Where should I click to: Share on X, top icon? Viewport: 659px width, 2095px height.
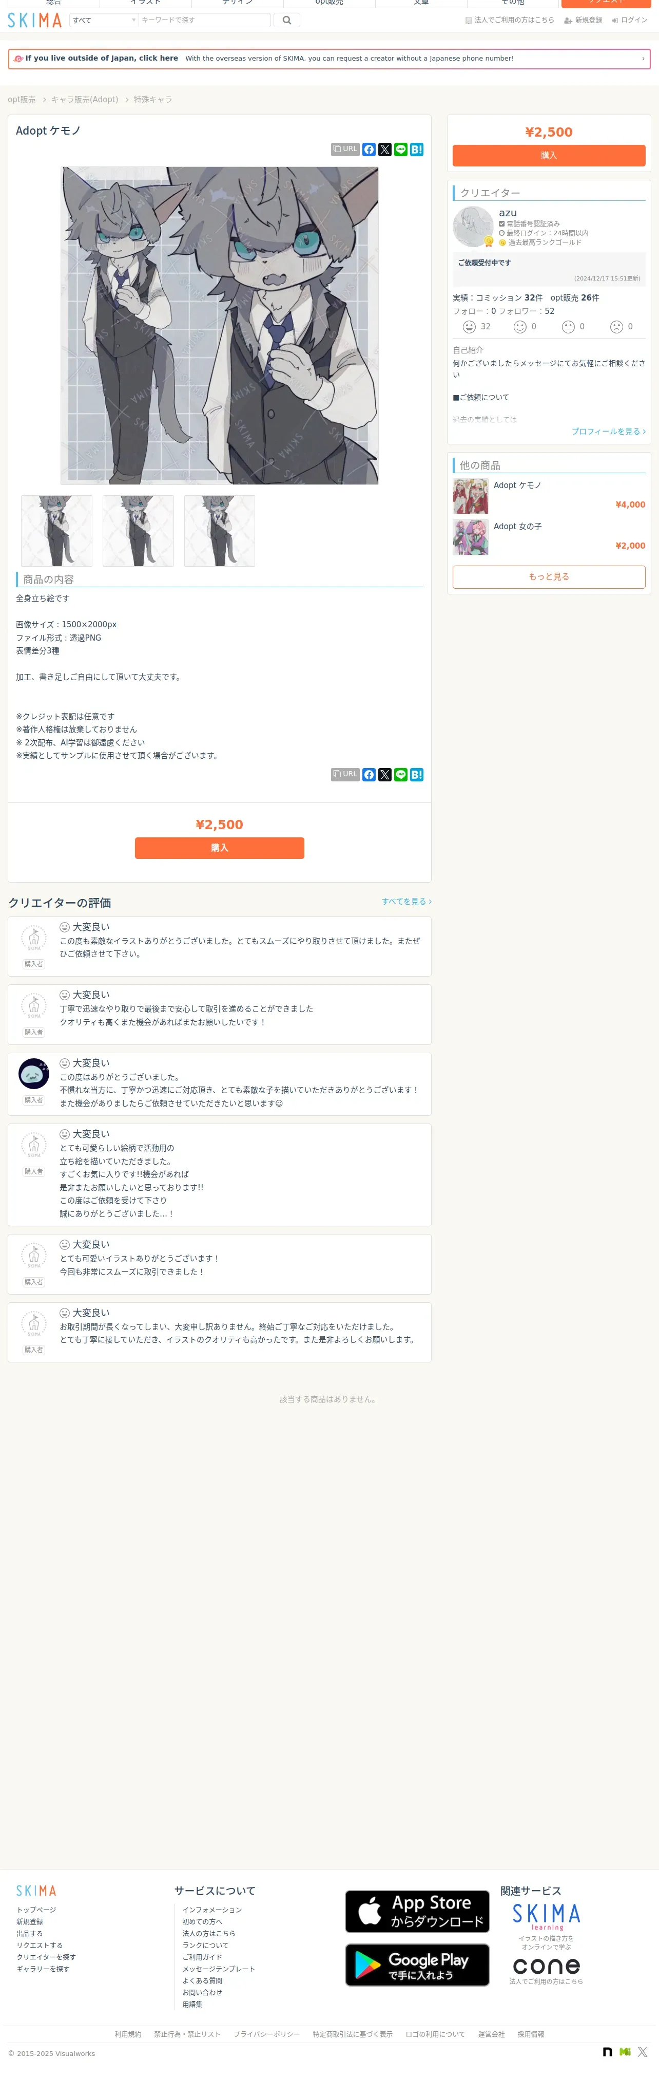[x=385, y=149]
